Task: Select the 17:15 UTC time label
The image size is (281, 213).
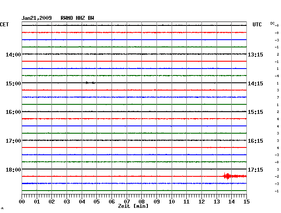Action: click(255, 169)
